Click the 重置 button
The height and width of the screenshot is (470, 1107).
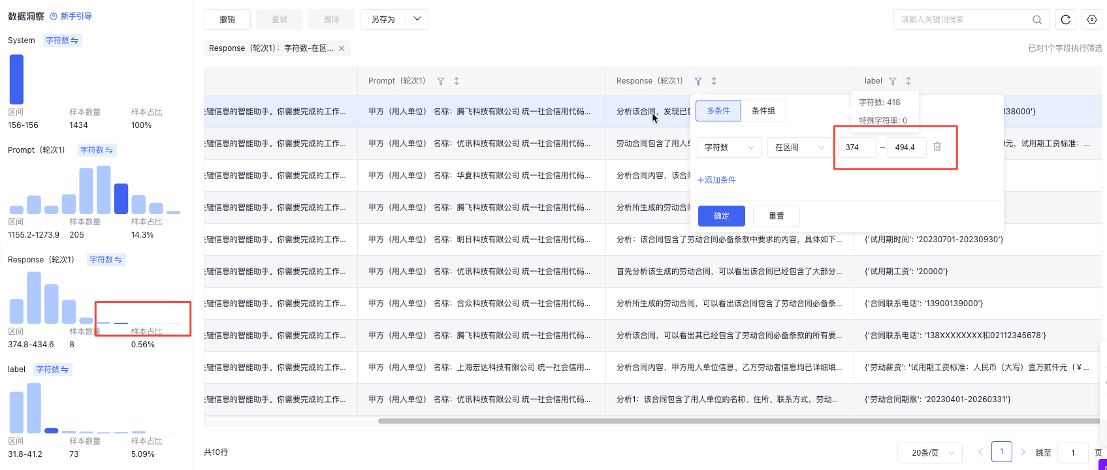777,216
